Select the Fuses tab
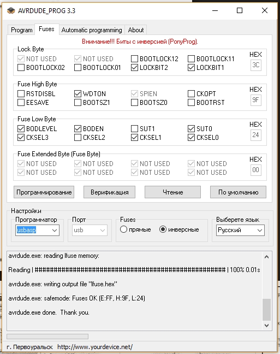The image size is (280, 354). coord(46,29)
